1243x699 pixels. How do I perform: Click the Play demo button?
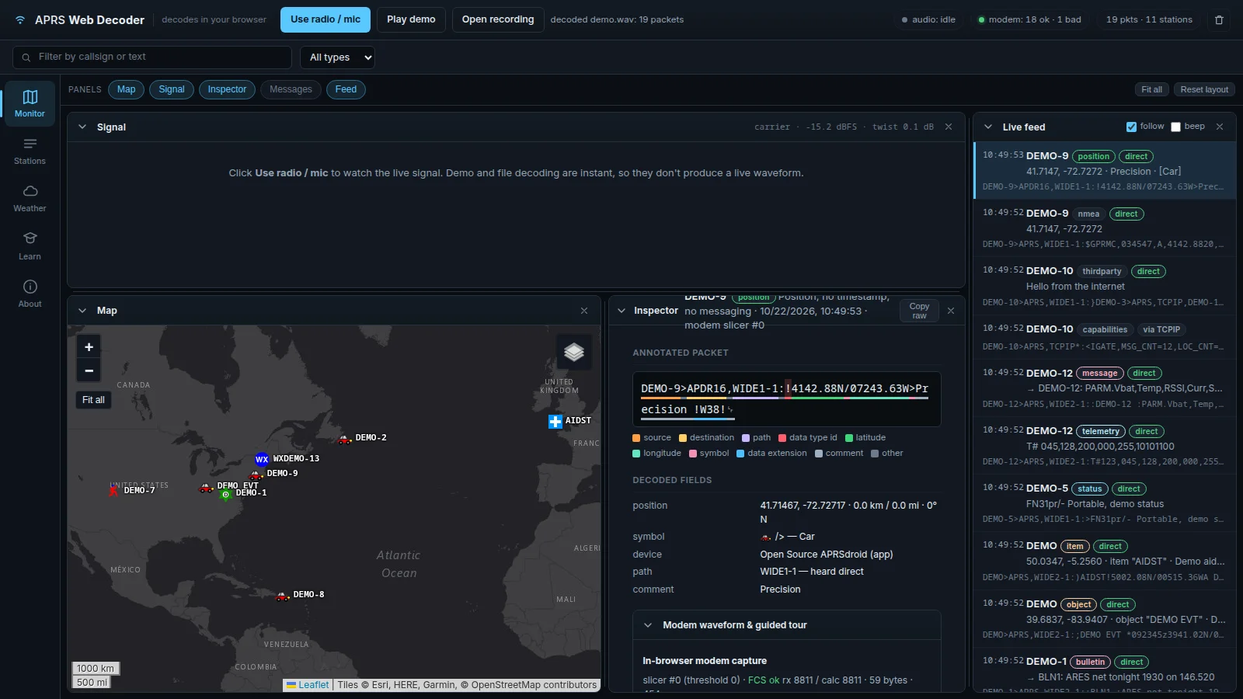click(411, 19)
